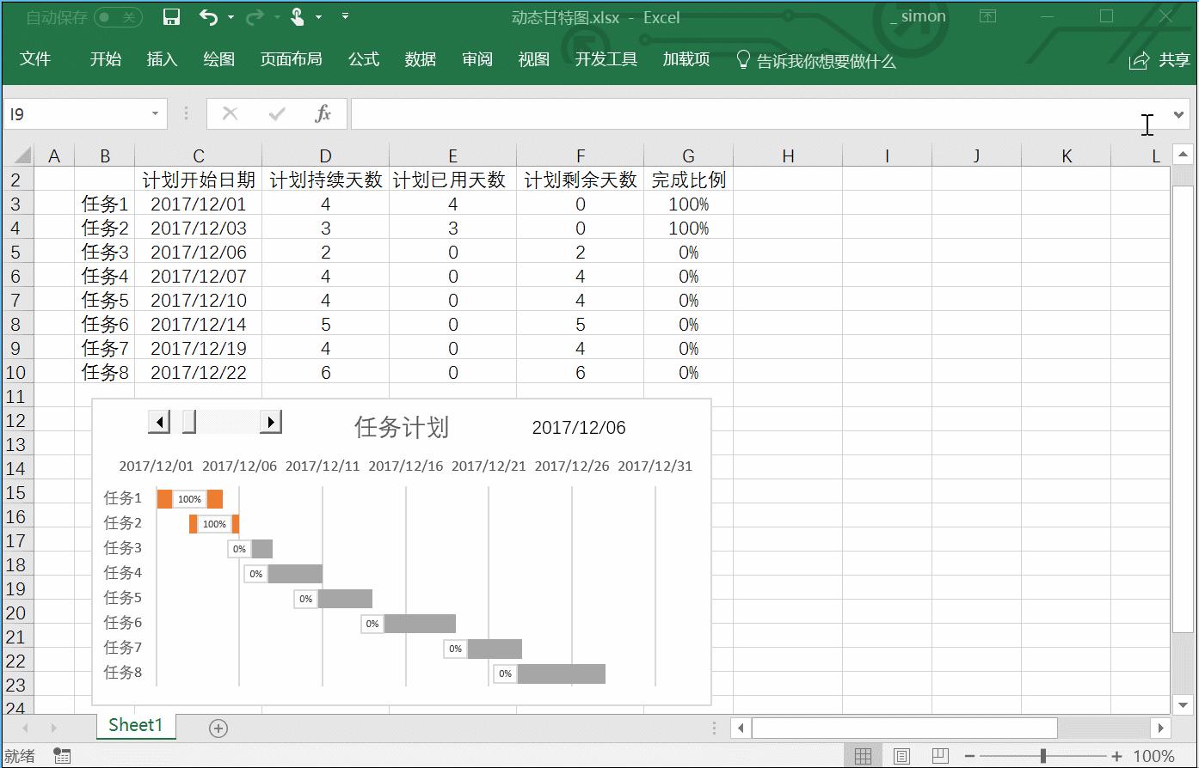This screenshot has height=768, width=1199.
Task: Click previous sheet navigation arrow
Action: click(24, 728)
